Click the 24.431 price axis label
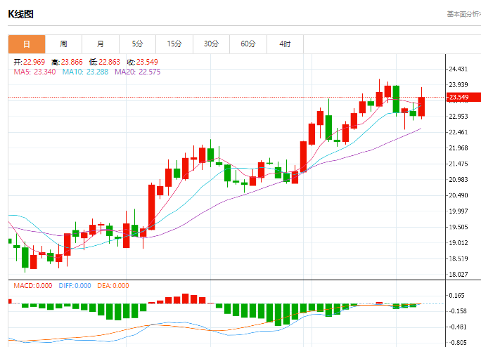Screen dimensions: 481x347 coord(458,69)
